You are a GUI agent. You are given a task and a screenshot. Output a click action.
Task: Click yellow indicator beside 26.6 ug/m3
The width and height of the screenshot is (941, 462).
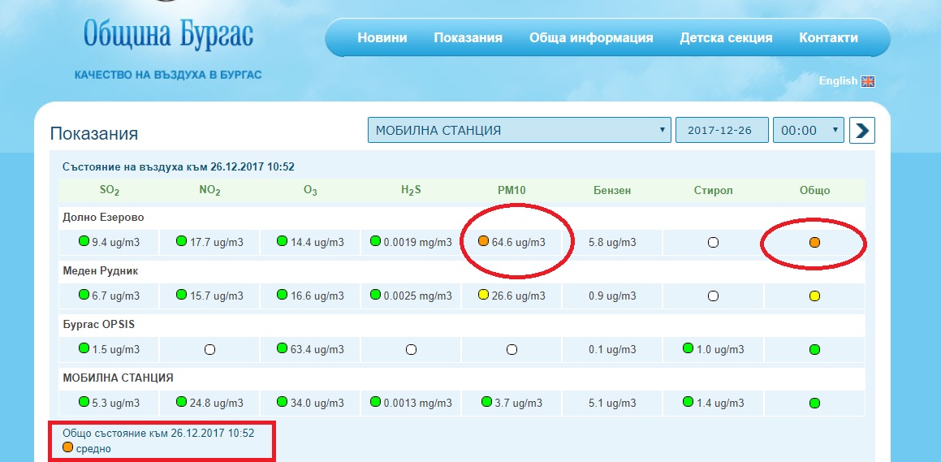tap(484, 295)
